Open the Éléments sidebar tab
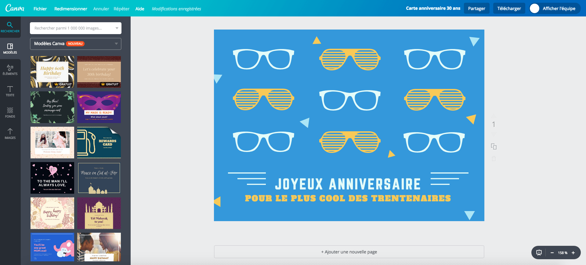Viewport: 586px width, 265px height. [x=10, y=70]
